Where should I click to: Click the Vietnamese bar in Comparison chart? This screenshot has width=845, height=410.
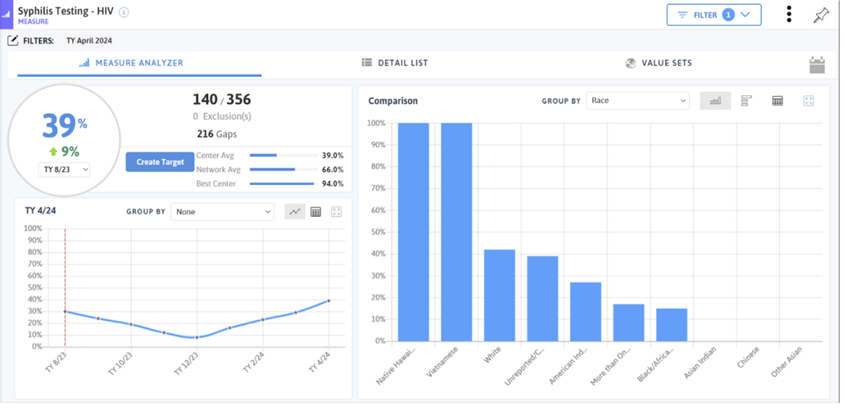click(456, 232)
